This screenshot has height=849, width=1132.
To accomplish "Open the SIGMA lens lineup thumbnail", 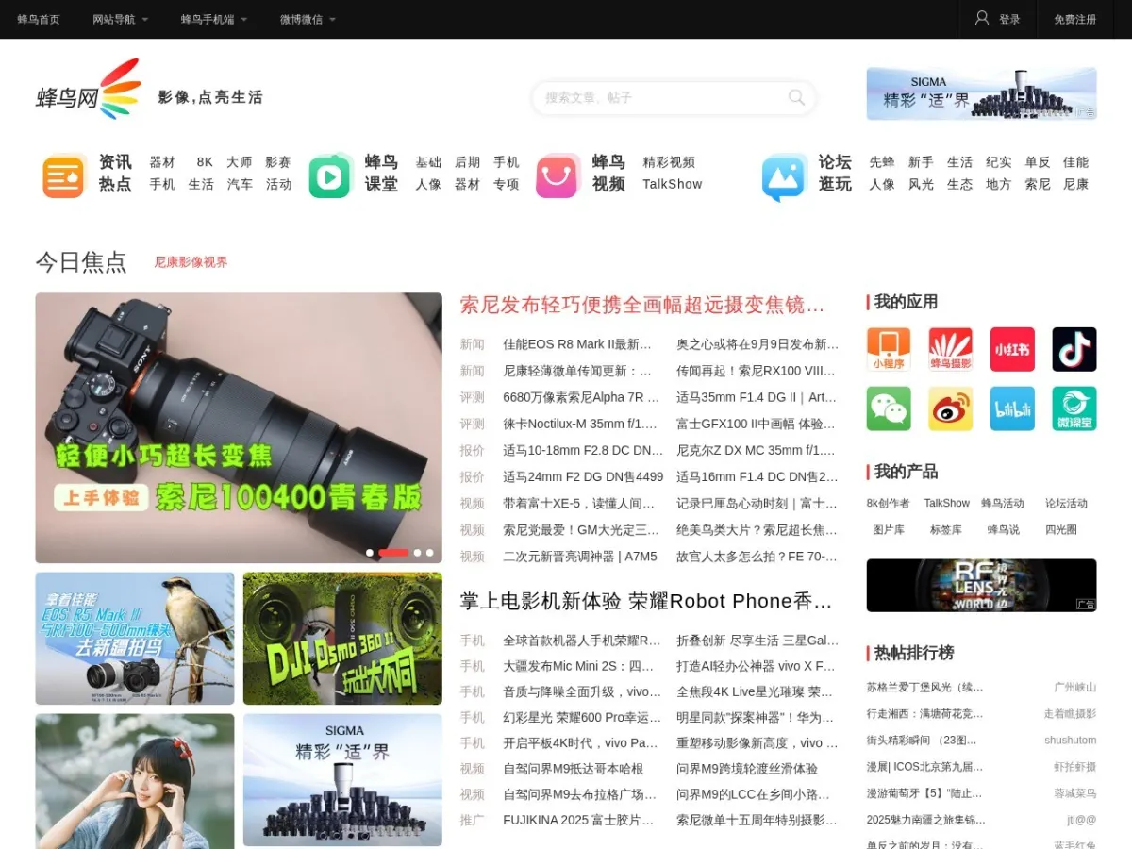I will coord(342,780).
